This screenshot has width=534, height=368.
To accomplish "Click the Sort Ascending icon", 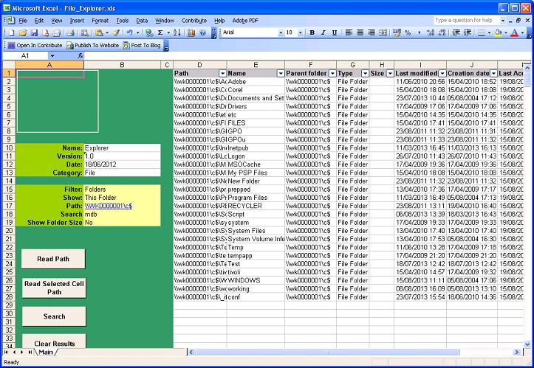I will pyautogui.click(x=176, y=33).
